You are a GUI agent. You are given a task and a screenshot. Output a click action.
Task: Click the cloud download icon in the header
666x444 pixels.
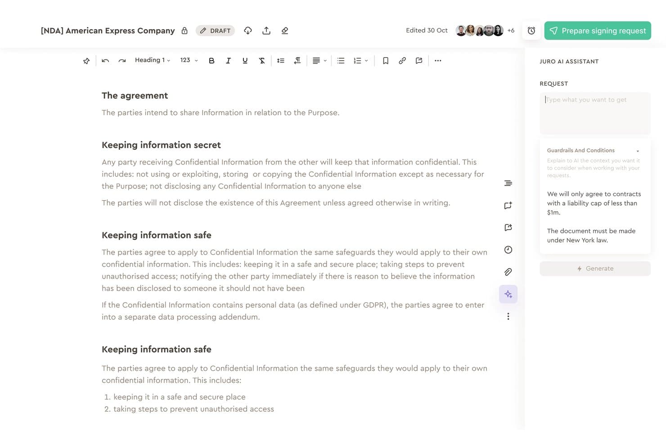pos(248,31)
